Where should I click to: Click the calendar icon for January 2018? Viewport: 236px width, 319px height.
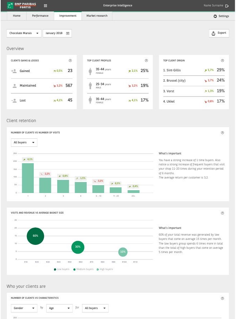click(68, 33)
